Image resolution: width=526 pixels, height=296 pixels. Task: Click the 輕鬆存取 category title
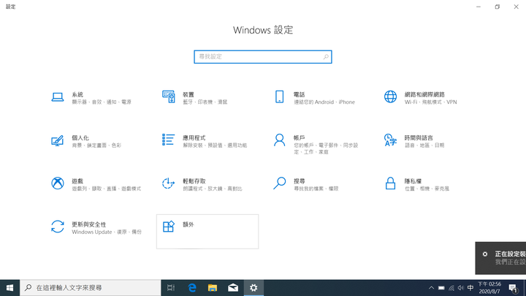(194, 181)
